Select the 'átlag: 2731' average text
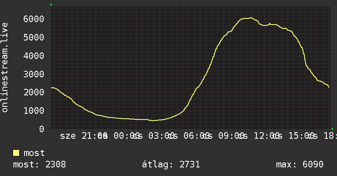This screenshot has width=337, height=176. pyautogui.click(x=171, y=165)
